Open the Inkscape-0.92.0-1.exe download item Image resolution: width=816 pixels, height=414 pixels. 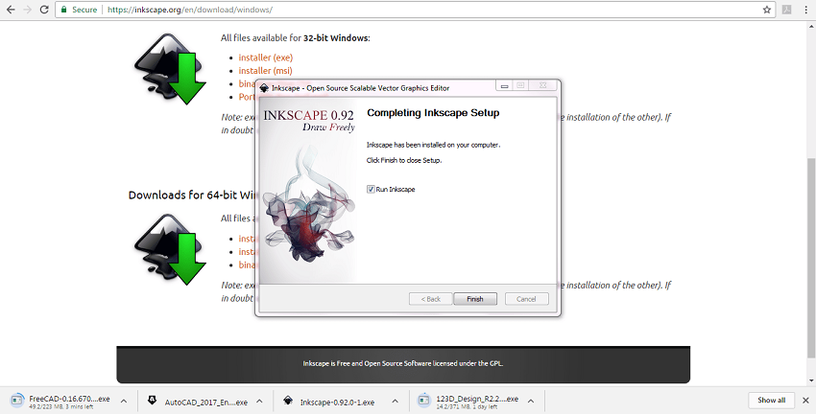pyautogui.click(x=337, y=402)
